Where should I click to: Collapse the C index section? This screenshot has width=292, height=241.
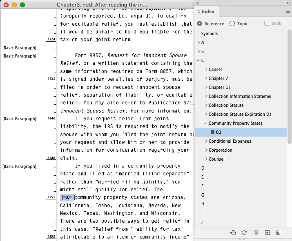198,60
